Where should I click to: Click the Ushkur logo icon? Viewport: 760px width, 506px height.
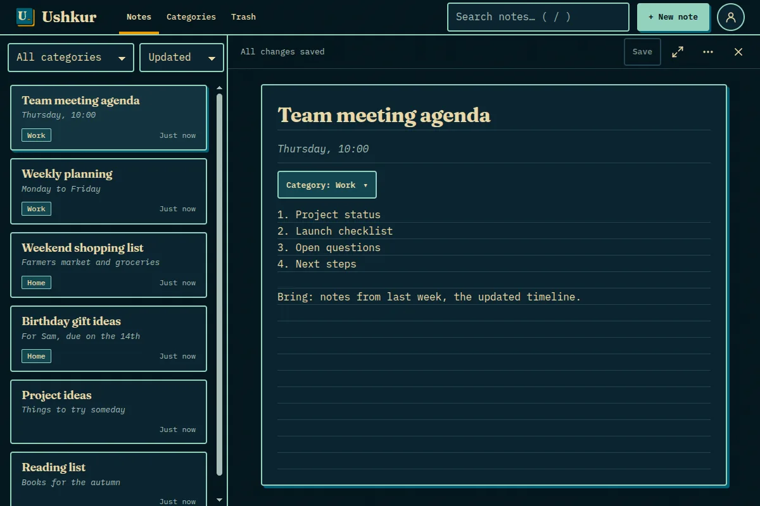(x=25, y=17)
